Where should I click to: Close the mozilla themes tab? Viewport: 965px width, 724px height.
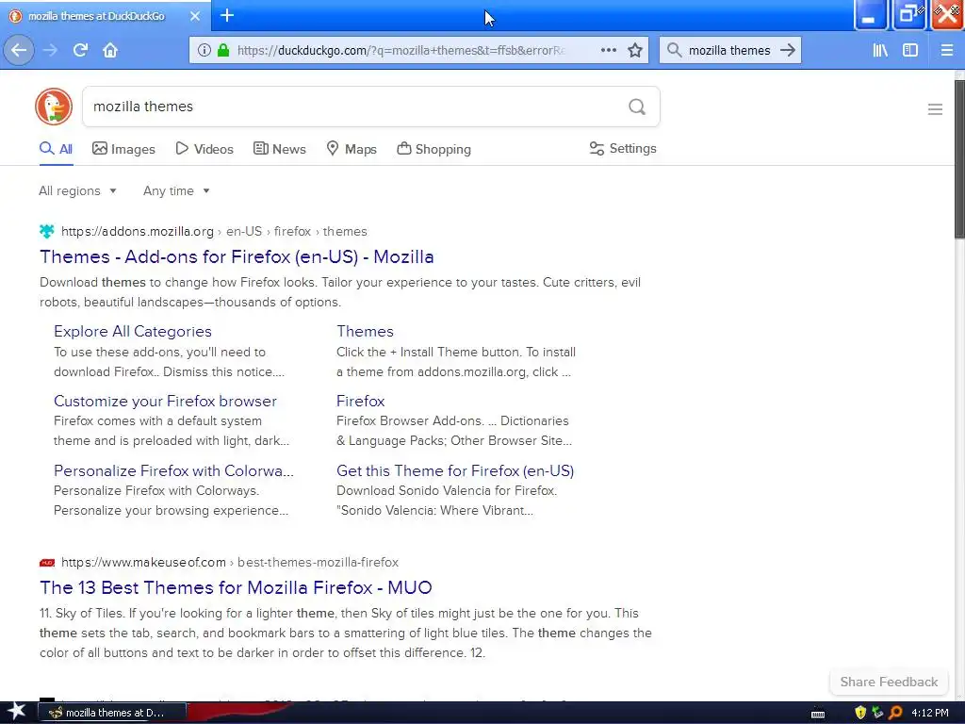pos(194,16)
